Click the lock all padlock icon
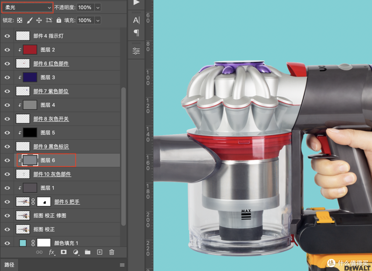Image resolution: width=372 pixels, height=271 pixels. click(59, 20)
